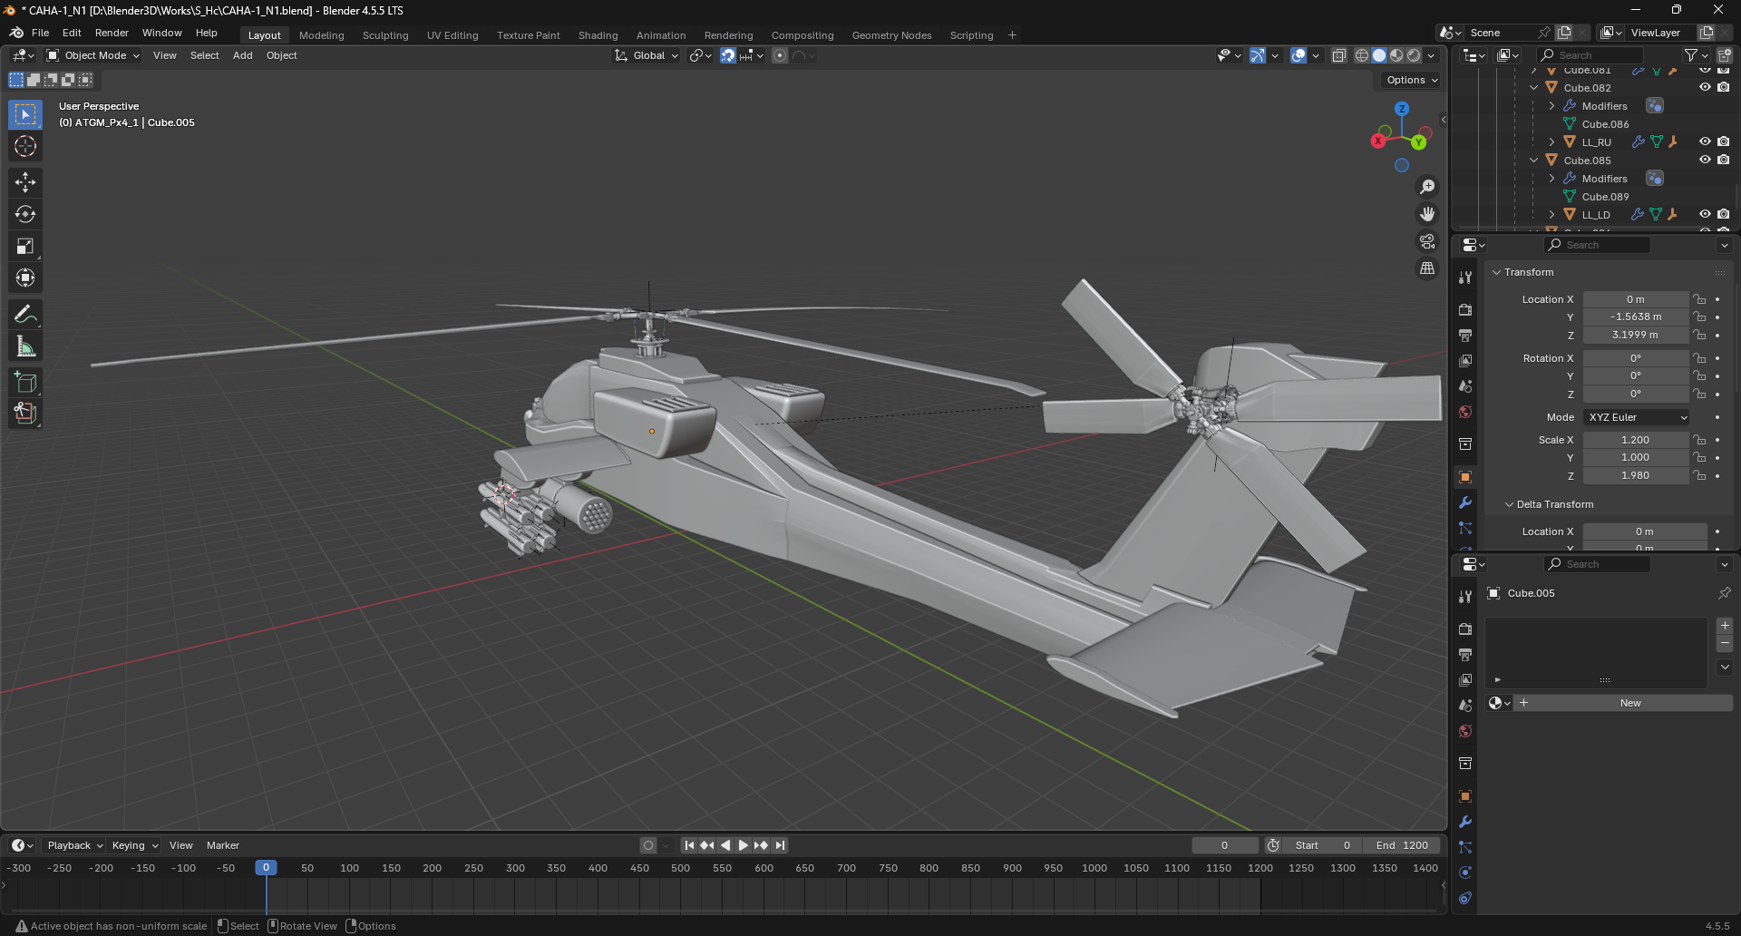Click the pan view hand icon
Viewport: 1741px width, 936px height.
1427,214
